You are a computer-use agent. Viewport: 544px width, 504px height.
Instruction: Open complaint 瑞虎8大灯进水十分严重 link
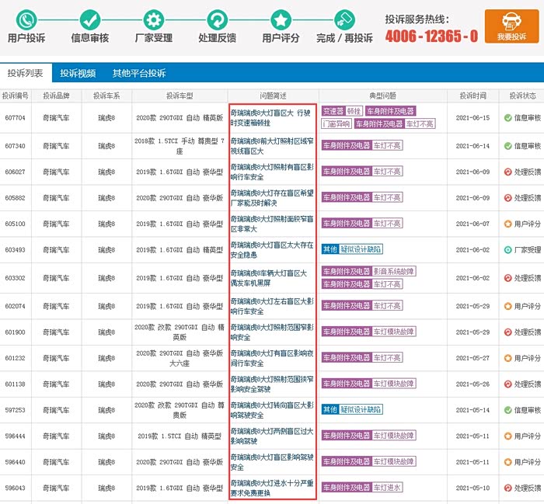click(272, 488)
